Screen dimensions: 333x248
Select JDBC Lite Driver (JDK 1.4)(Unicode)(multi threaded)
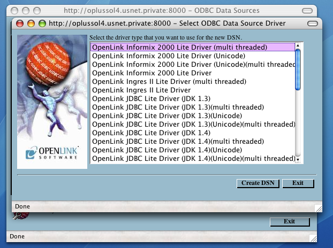[193, 158]
